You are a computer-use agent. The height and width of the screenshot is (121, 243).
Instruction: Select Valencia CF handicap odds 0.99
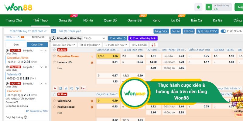pyautogui.click(x=108, y=101)
